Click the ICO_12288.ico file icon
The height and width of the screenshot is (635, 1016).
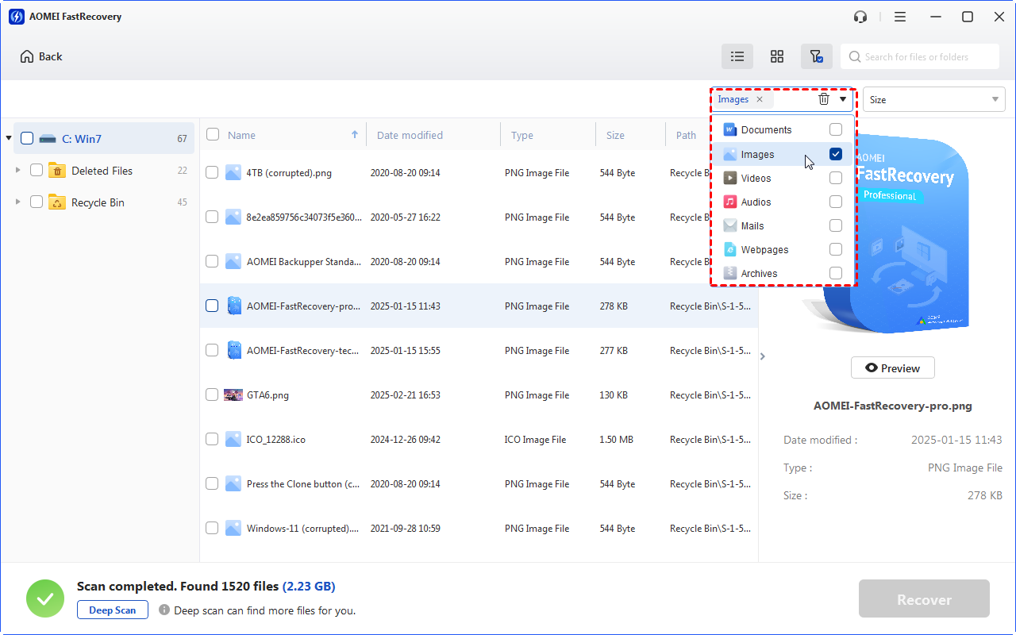coord(233,439)
